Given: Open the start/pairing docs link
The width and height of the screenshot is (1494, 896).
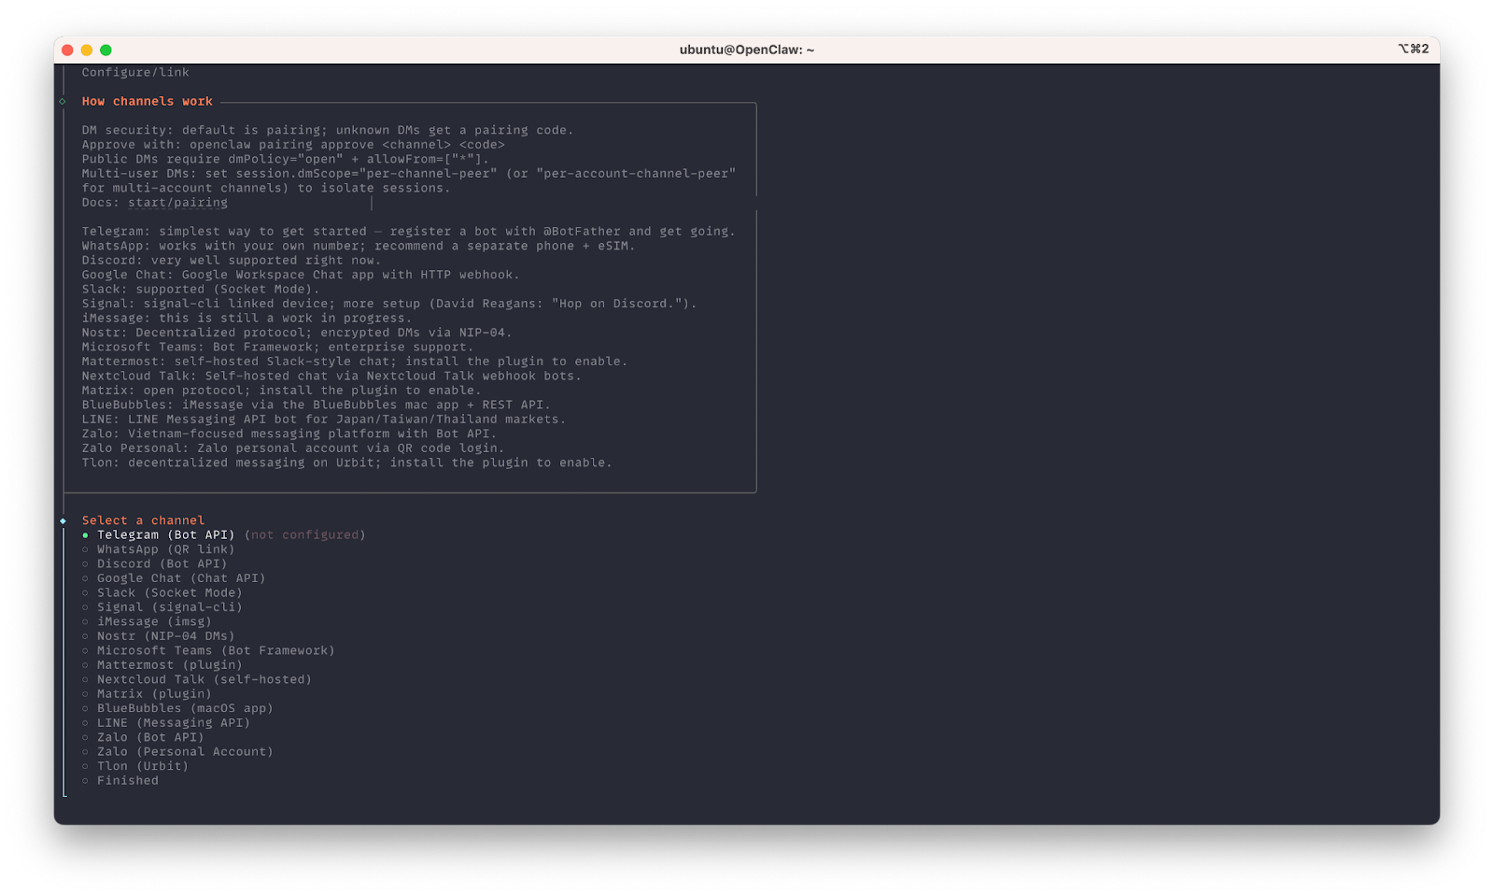Looking at the screenshot, I should click(177, 202).
